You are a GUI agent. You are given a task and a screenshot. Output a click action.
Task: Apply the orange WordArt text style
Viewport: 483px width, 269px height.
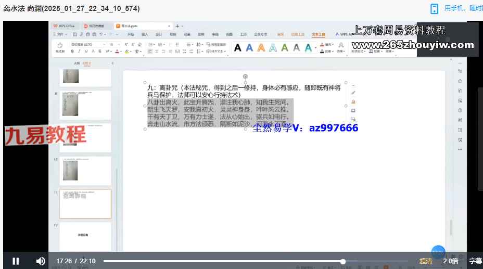[261, 48]
